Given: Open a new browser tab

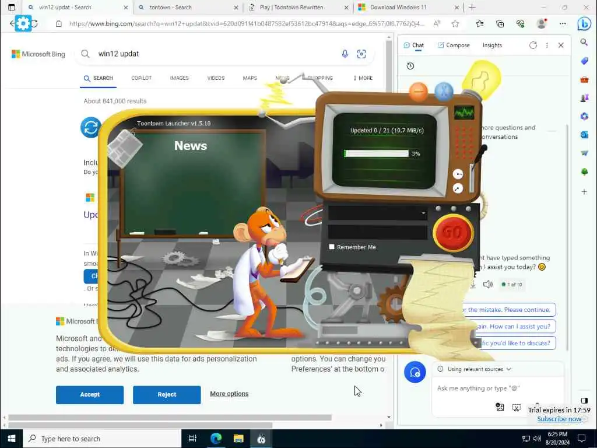Looking at the screenshot, I should (472, 7).
